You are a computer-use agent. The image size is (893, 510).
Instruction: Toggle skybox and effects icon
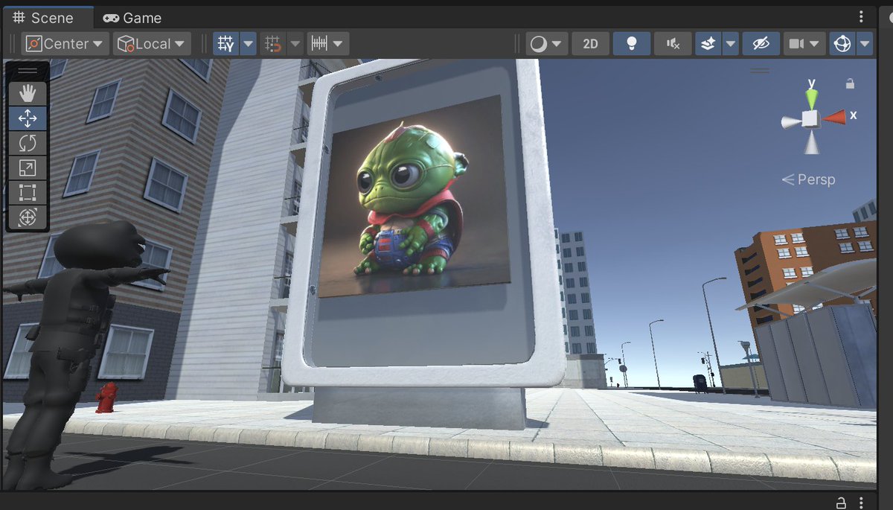[x=708, y=44]
